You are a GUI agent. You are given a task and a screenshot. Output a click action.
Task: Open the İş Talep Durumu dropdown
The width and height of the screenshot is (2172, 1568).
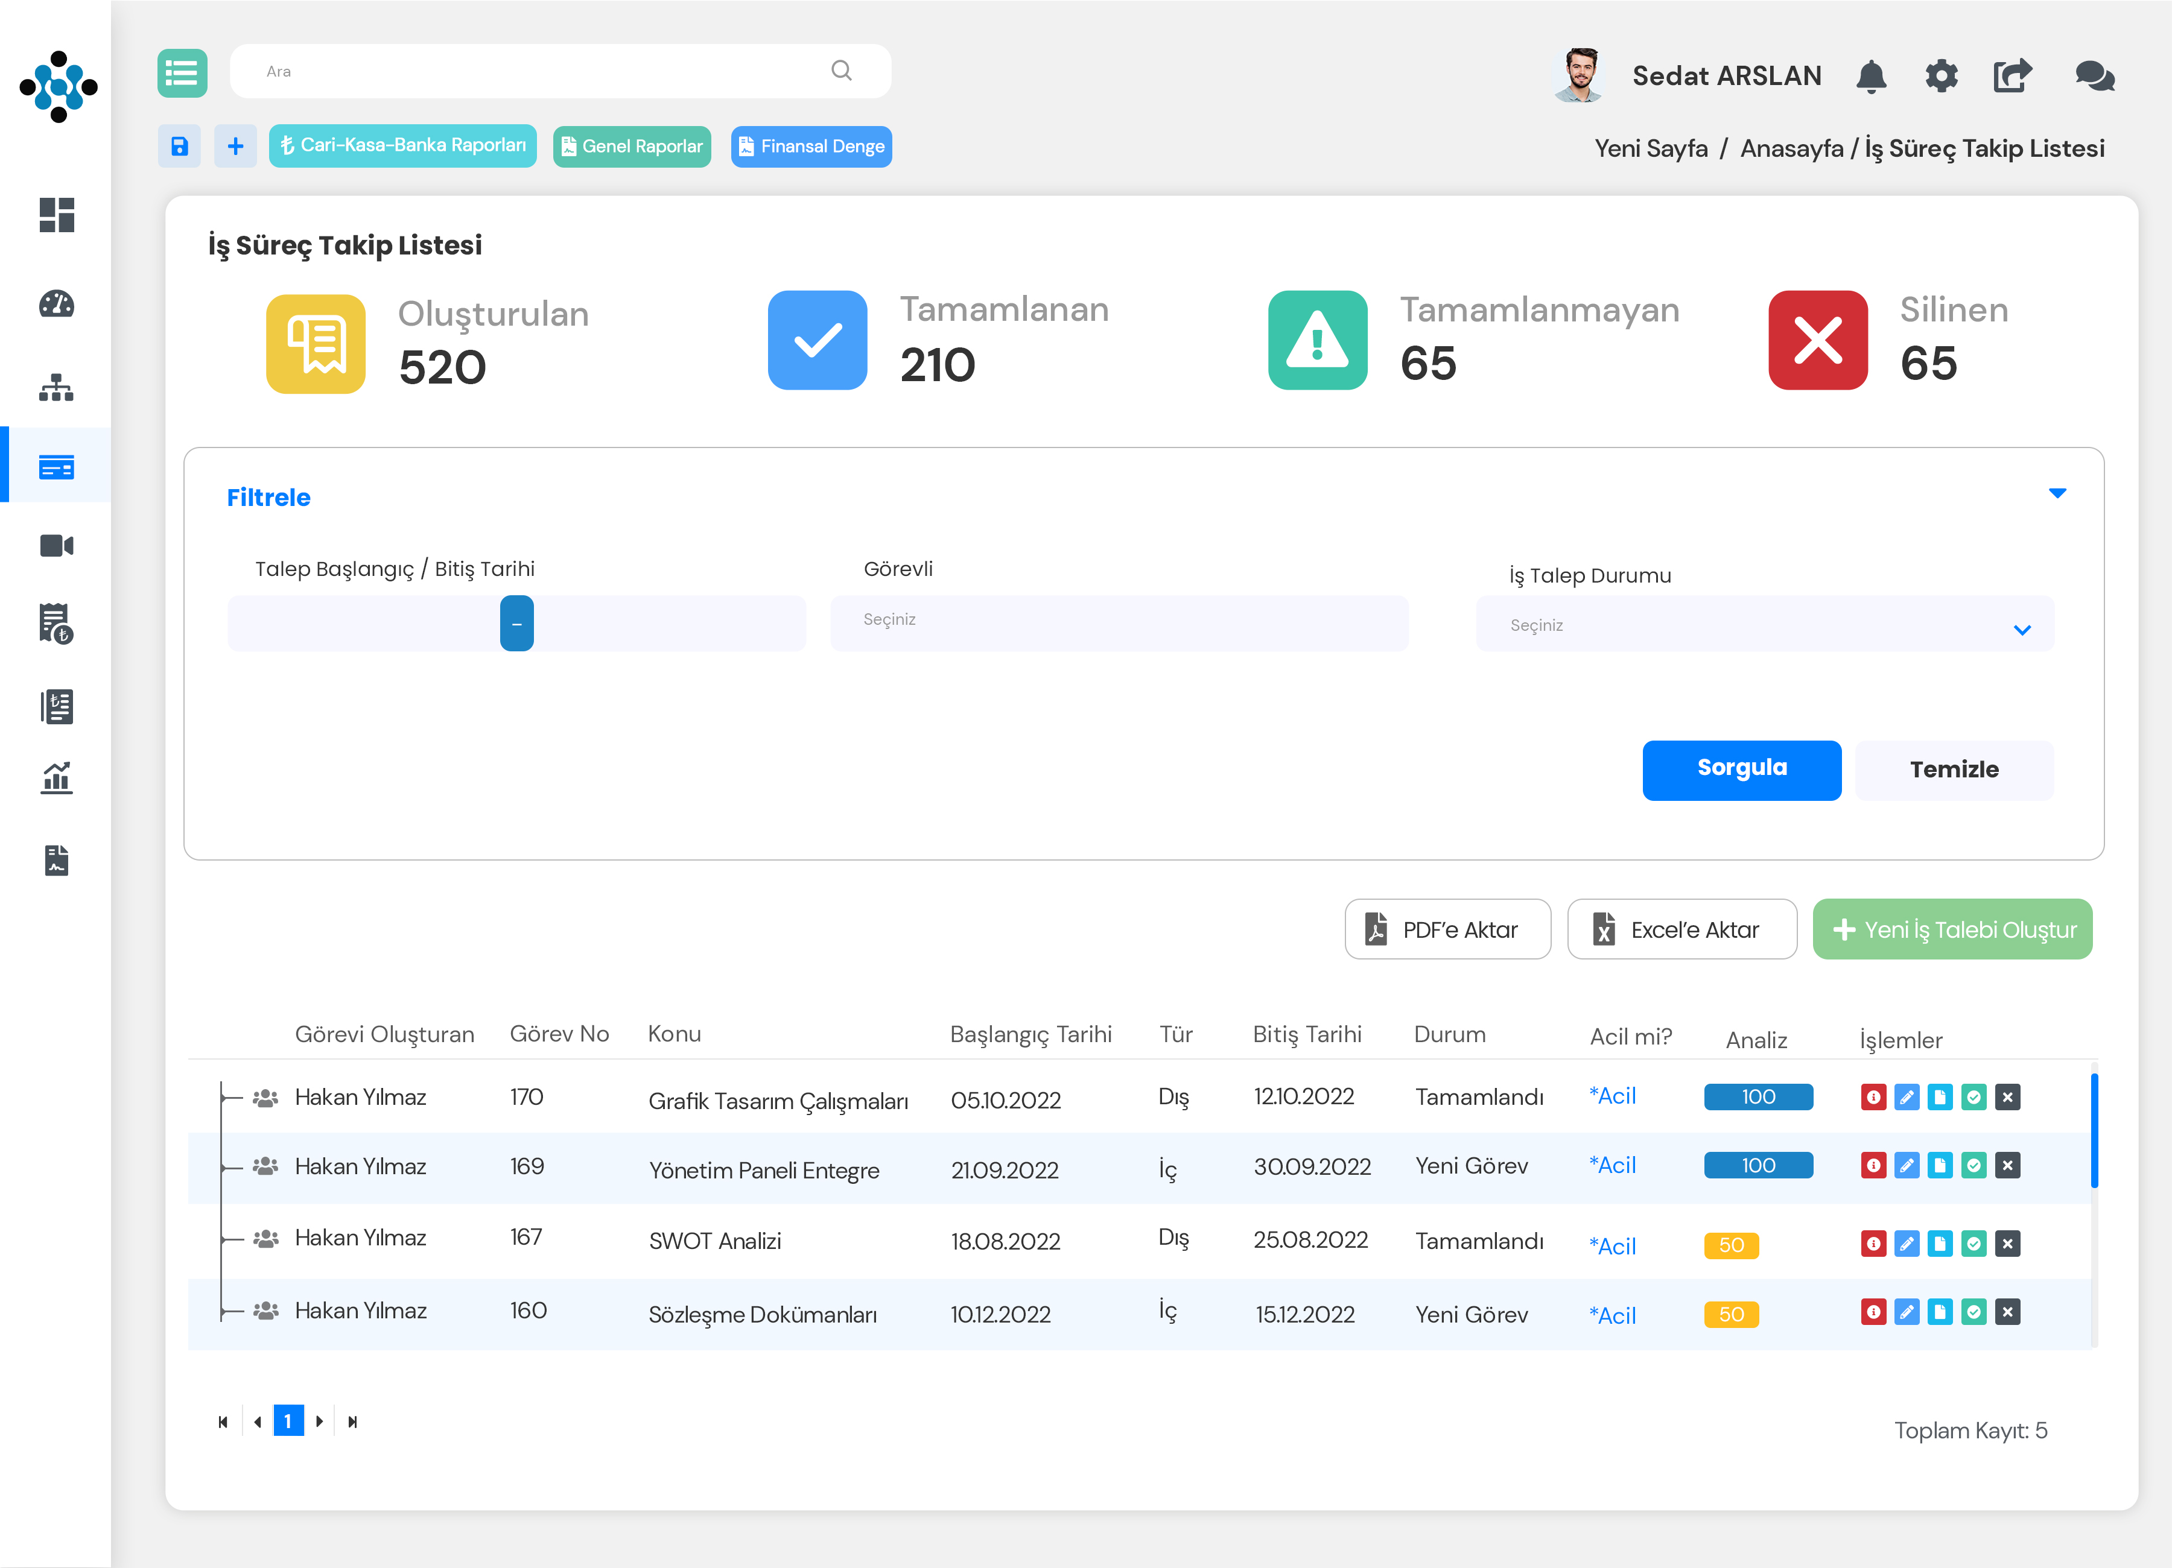coord(1764,625)
